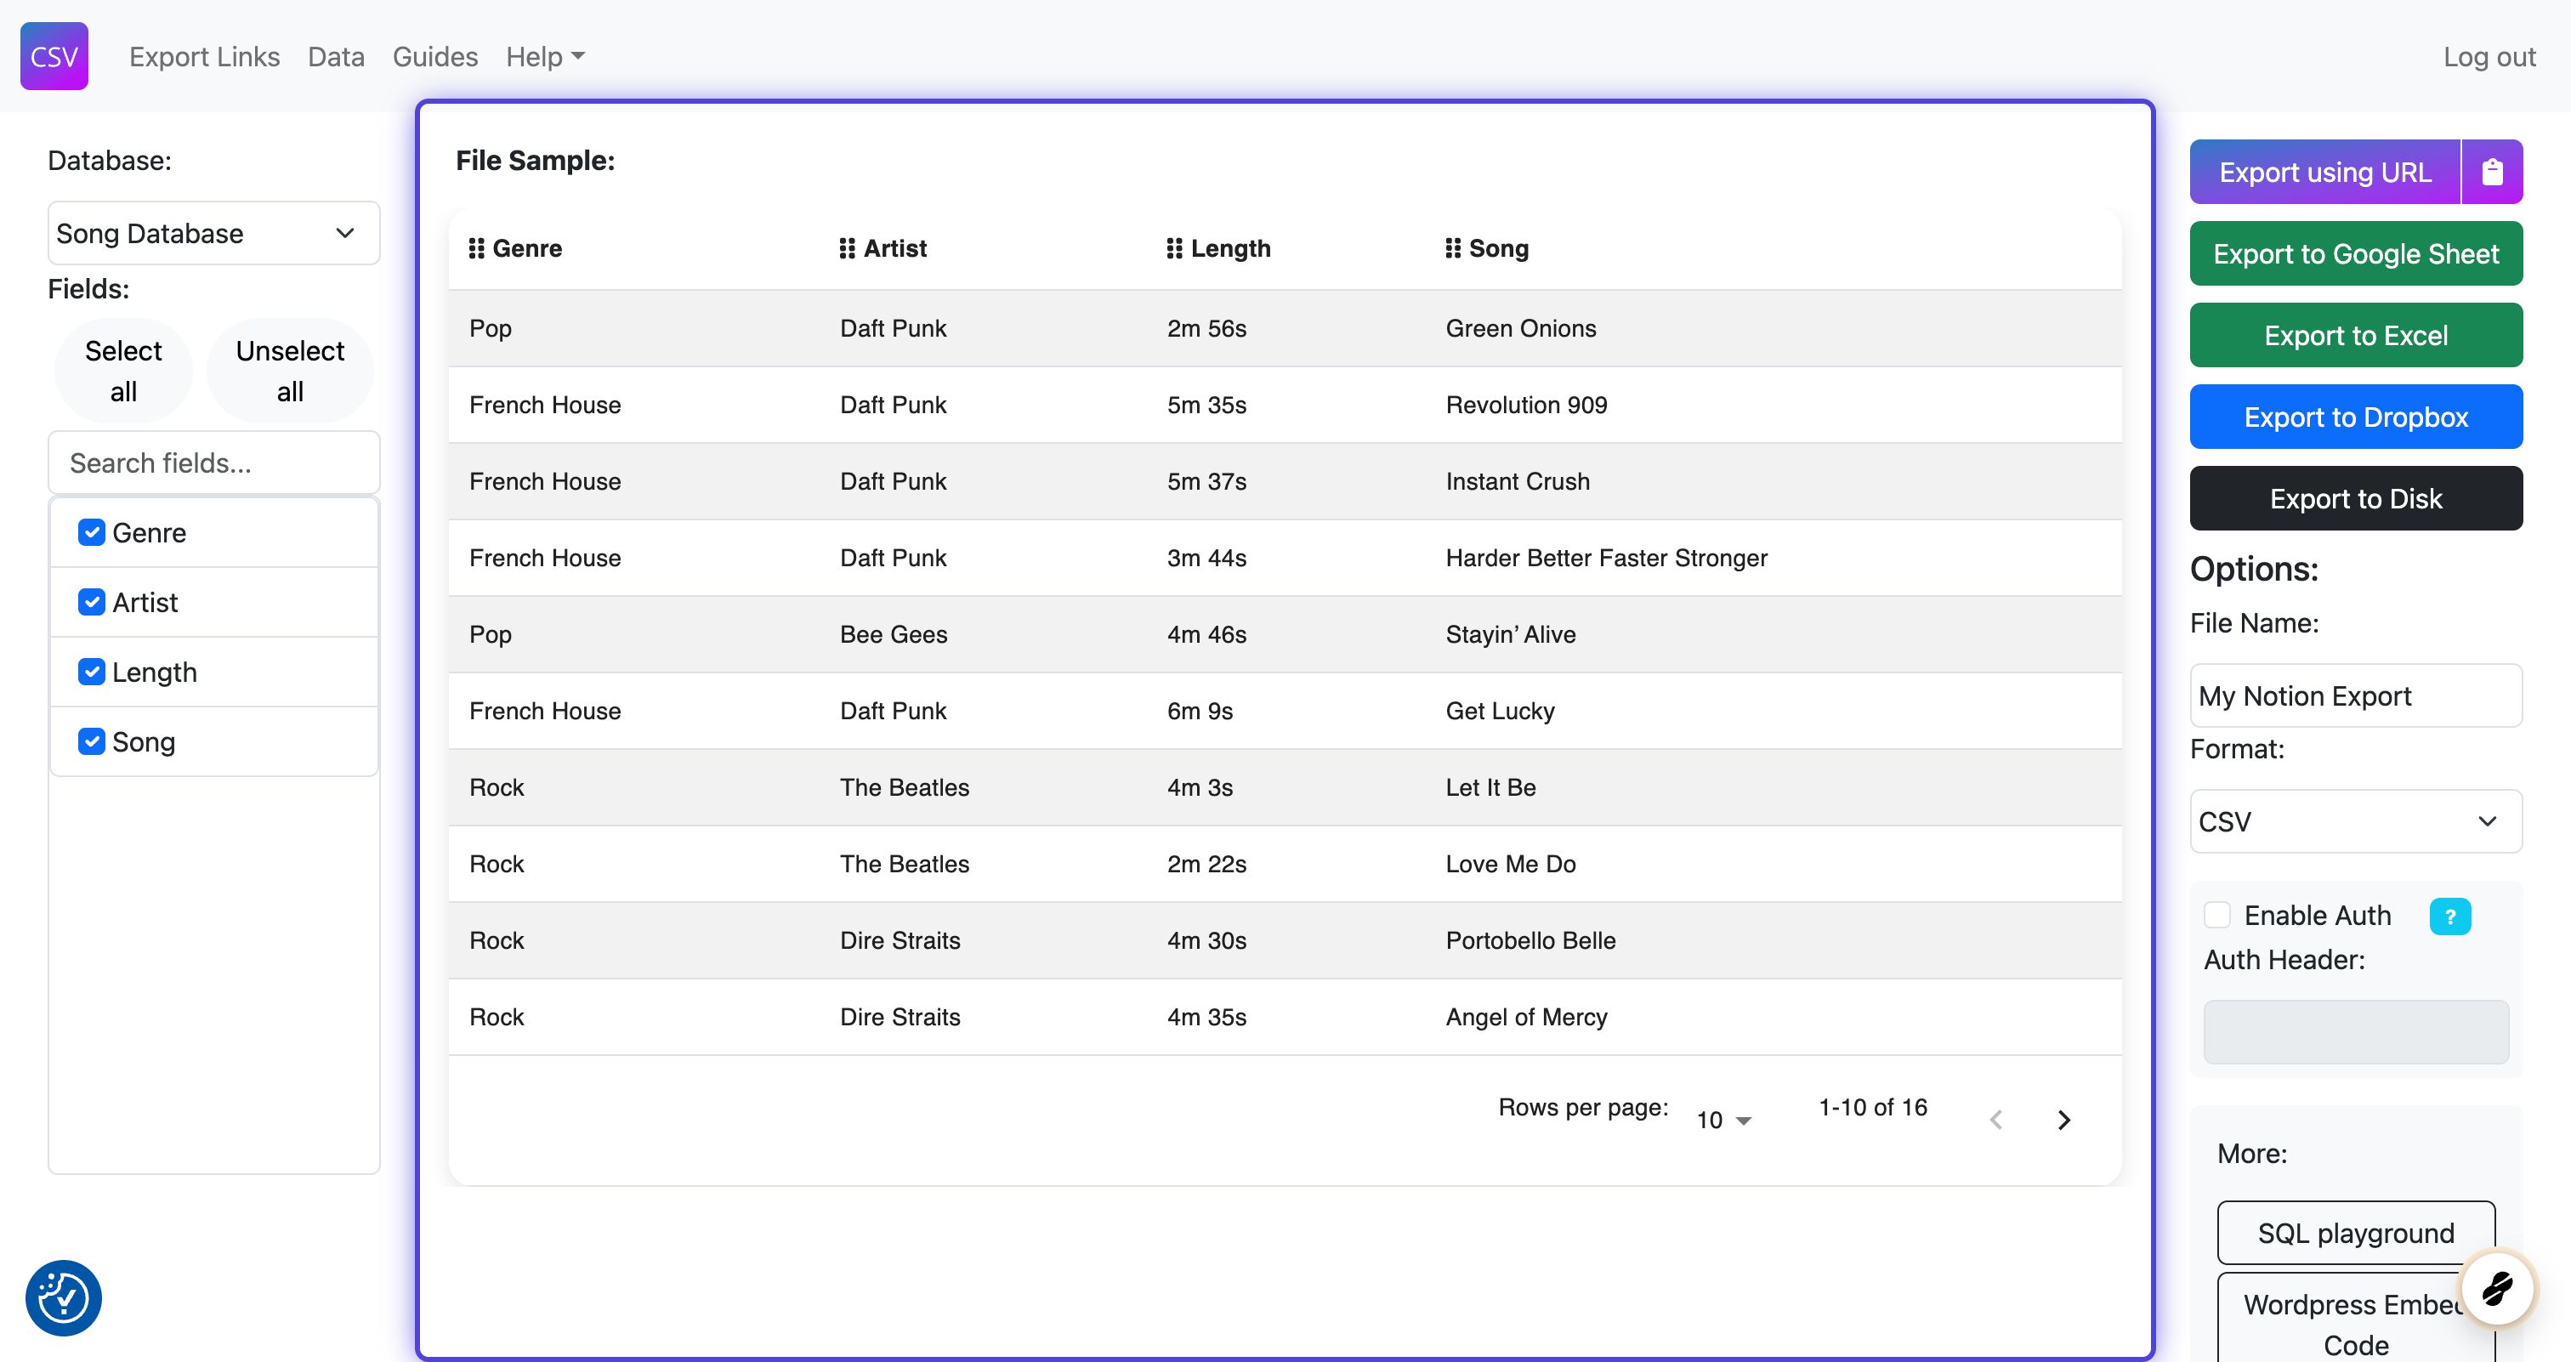2571x1362 pixels.
Task: Click the Genre column drag handle
Action: point(476,248)
